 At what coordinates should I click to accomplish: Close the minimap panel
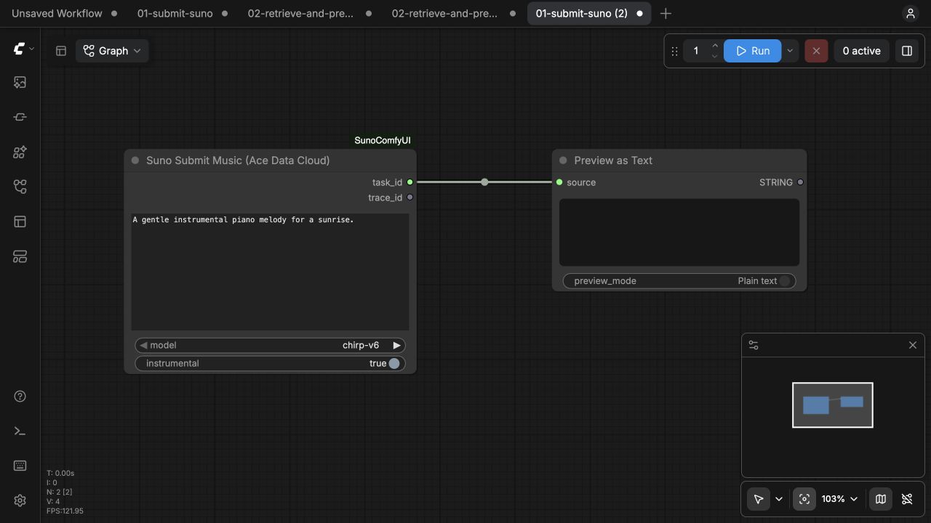click(913, 345)
